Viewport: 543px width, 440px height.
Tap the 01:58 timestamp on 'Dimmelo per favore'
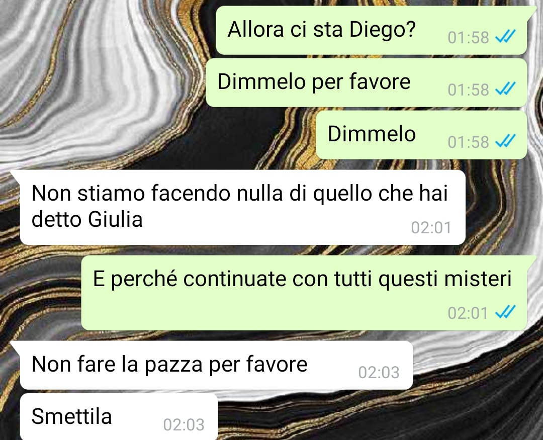point(468,90)
